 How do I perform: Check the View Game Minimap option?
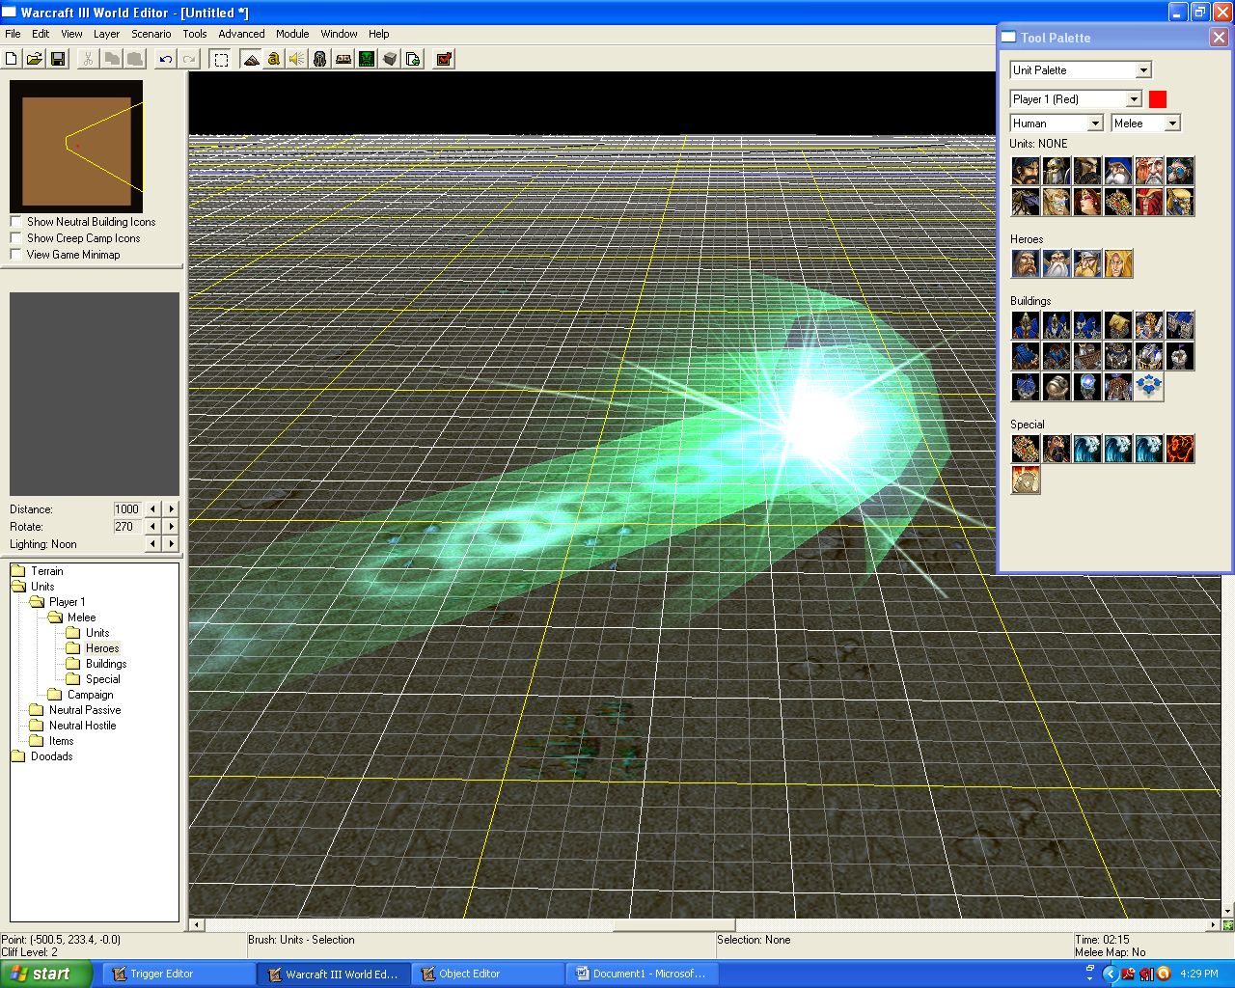tap(15, 254)
